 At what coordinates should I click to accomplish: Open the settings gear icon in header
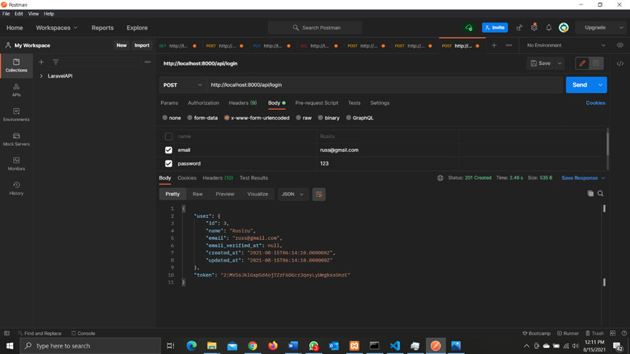pos(534,27)
